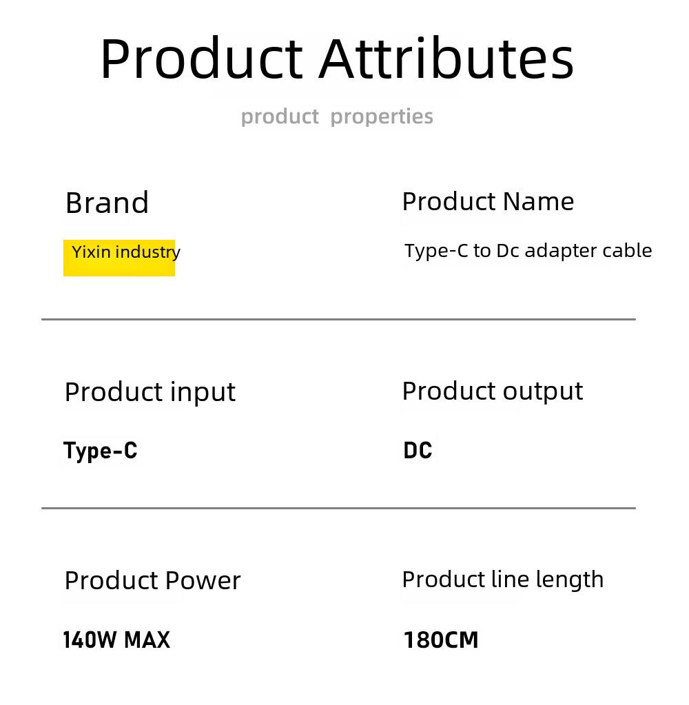Click the divider line below Brand section
This screenshot has height=705, width=689.
338,319
